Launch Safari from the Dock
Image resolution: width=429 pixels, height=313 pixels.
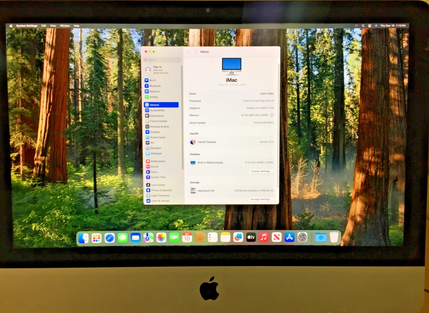[109, 237]
